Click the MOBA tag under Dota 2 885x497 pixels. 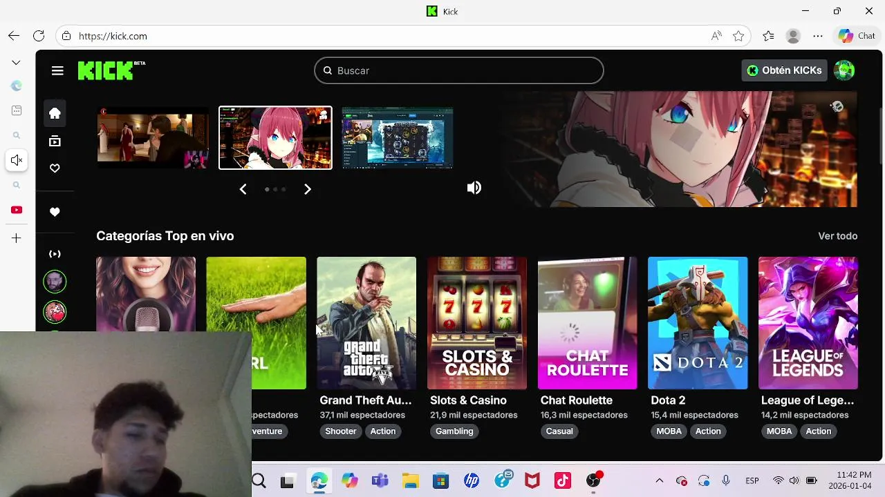click(669, 431)
